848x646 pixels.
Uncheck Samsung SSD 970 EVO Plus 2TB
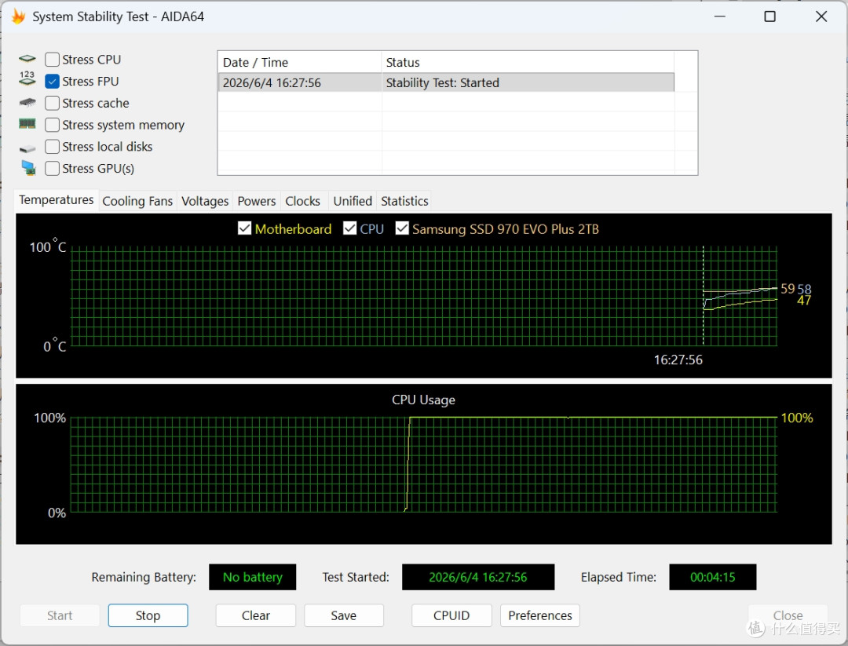pyautogui.click(x=402, y=228)
